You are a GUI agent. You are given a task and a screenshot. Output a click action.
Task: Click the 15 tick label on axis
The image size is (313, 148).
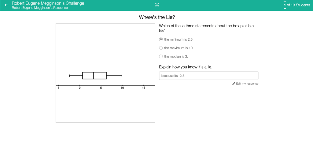coord(143,88)
